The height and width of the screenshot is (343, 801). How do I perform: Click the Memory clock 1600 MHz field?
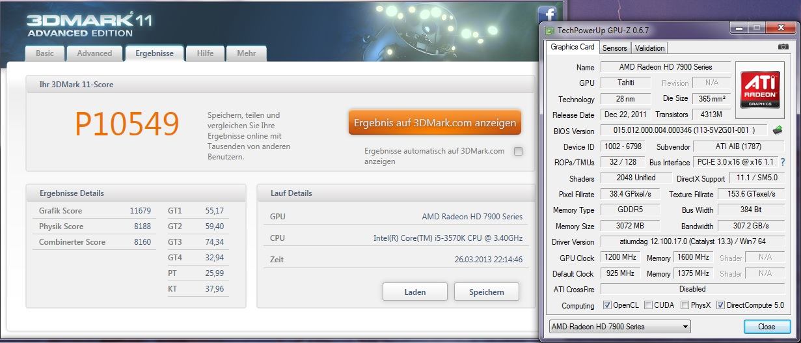tap(695, 257)
